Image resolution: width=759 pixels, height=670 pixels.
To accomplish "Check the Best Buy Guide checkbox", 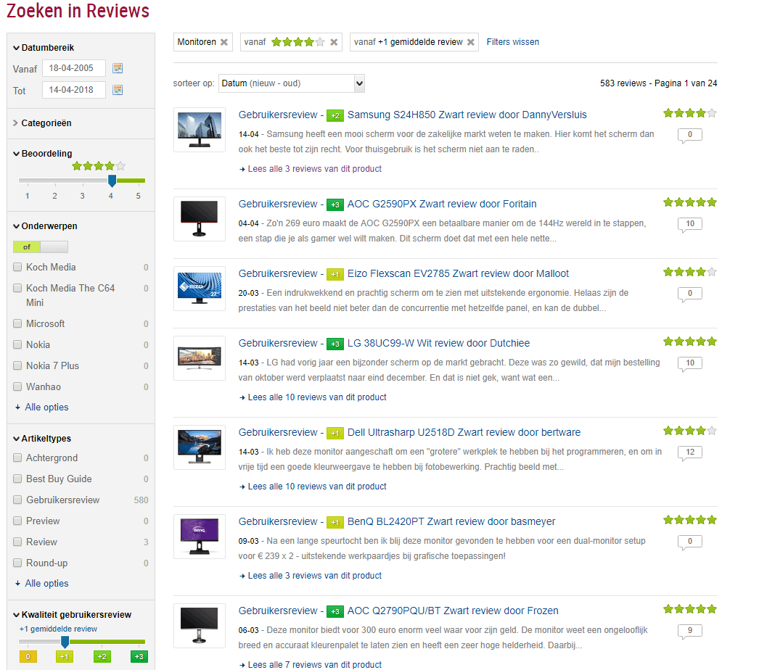I will tap(17, 479).
